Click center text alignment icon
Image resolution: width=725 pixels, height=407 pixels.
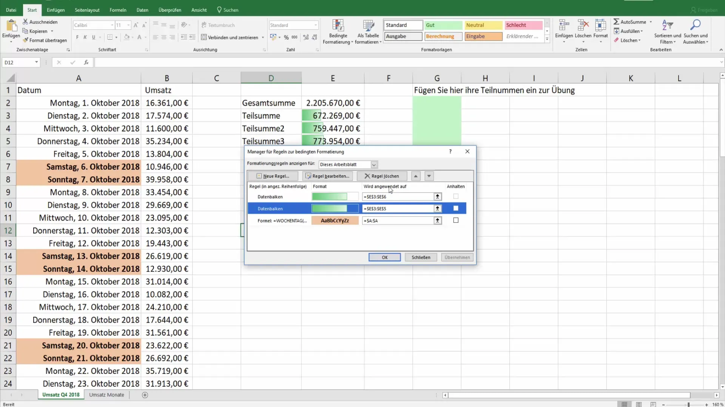164,37
